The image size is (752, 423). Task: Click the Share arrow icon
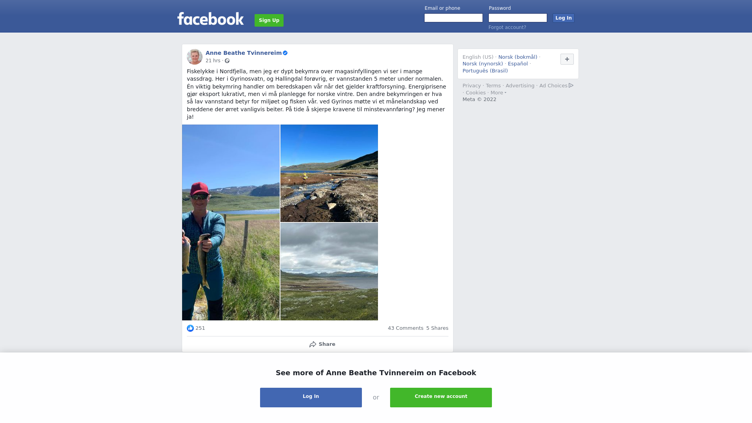click(x=313, y=344)
